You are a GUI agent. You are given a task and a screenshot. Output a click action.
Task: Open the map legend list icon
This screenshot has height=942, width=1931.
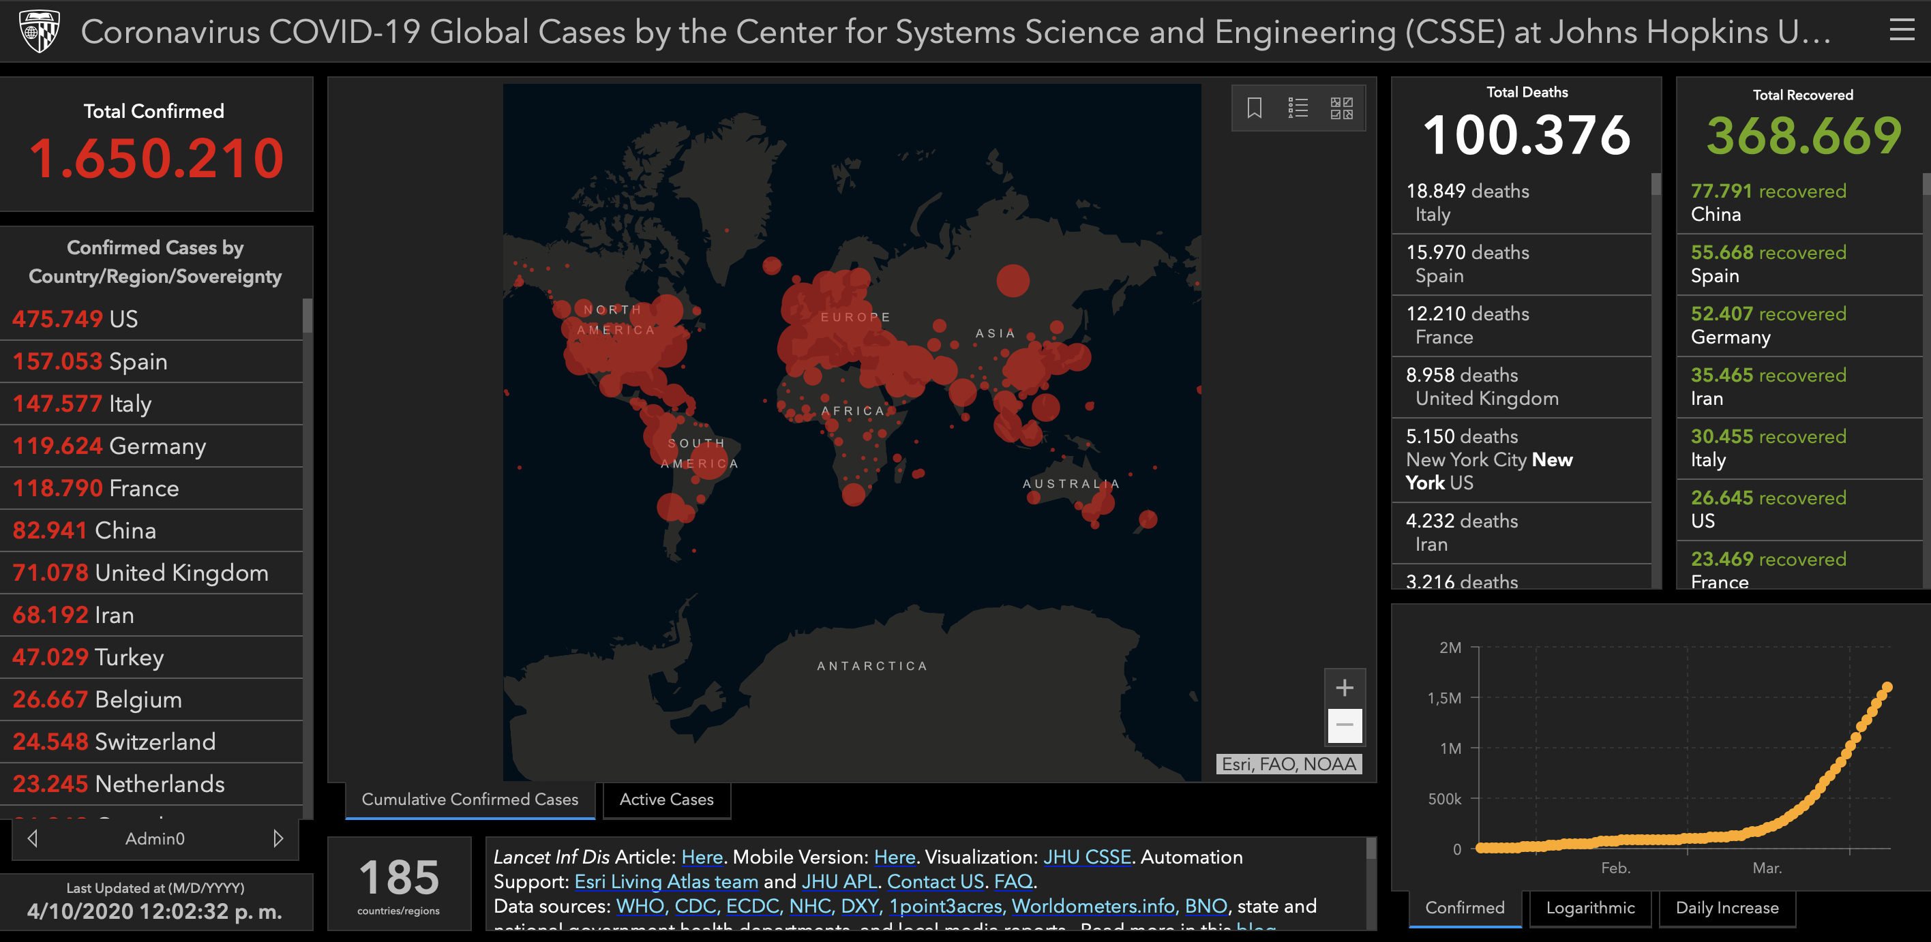(1298, 108)
